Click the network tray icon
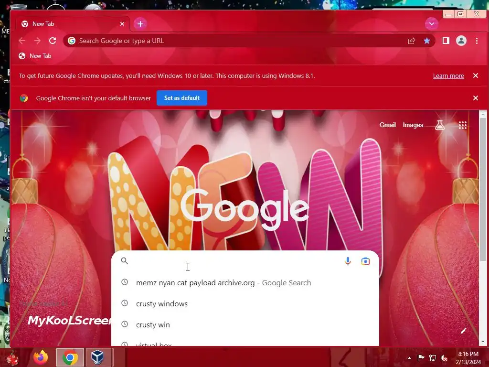 pyautogui.click(x=433, y=357)
